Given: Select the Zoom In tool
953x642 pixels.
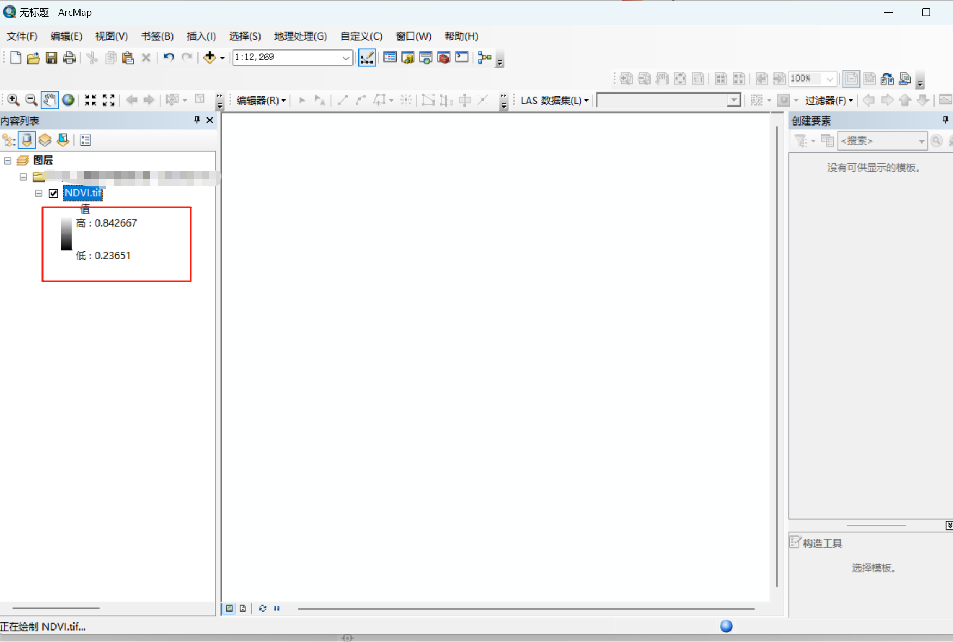Looking at the screenshot, I should click(x=13, y=100).
